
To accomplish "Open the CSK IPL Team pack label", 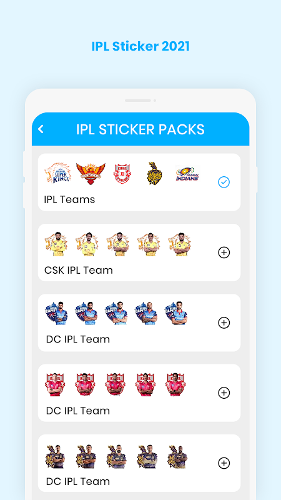I will [x=79, y=270].
